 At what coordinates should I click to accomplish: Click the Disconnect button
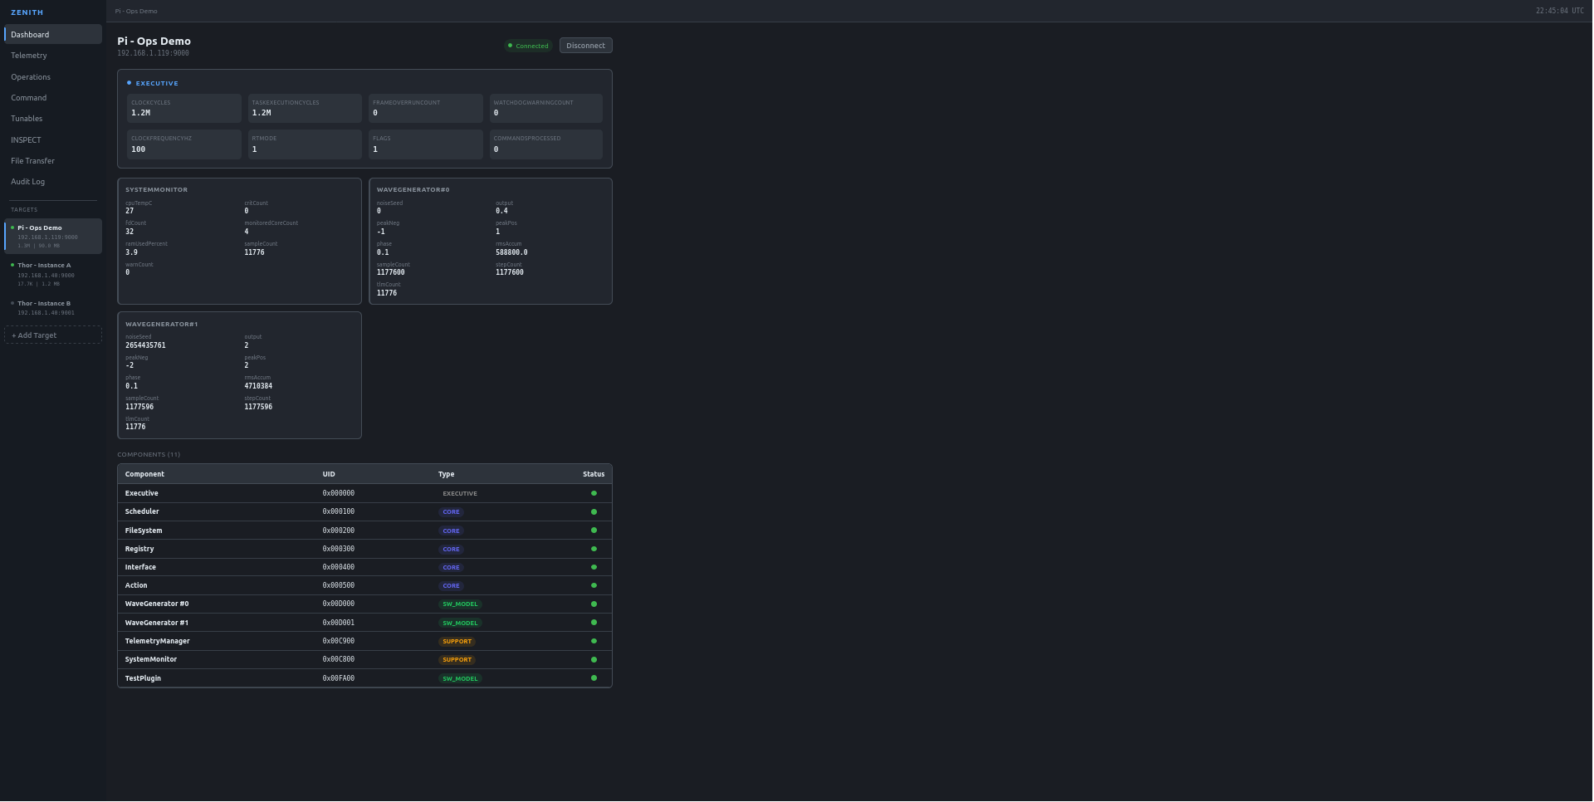pyautogui.click(x=585, y=46)
